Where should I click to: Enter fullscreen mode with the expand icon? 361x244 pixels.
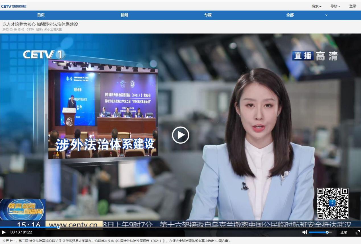pyautogui.click(x=358, y=232)
